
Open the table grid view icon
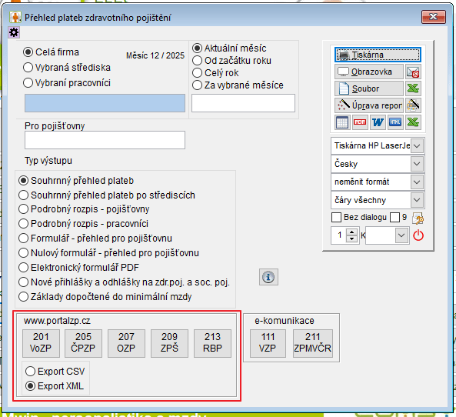pyautogui.click(x=342, y=122)
